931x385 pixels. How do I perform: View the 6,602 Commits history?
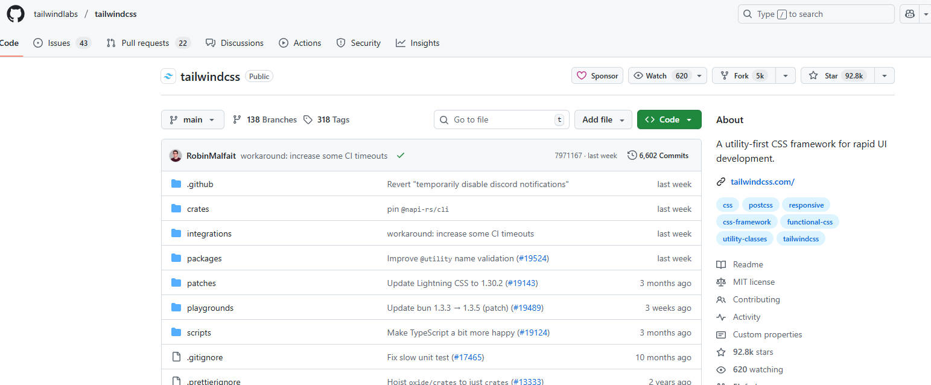[658, 156]
